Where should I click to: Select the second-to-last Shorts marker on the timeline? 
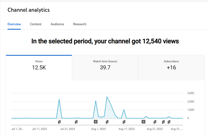[x=163, y=122]
